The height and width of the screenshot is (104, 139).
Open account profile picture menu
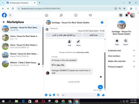pyautogui.click(x=133, y=15)
